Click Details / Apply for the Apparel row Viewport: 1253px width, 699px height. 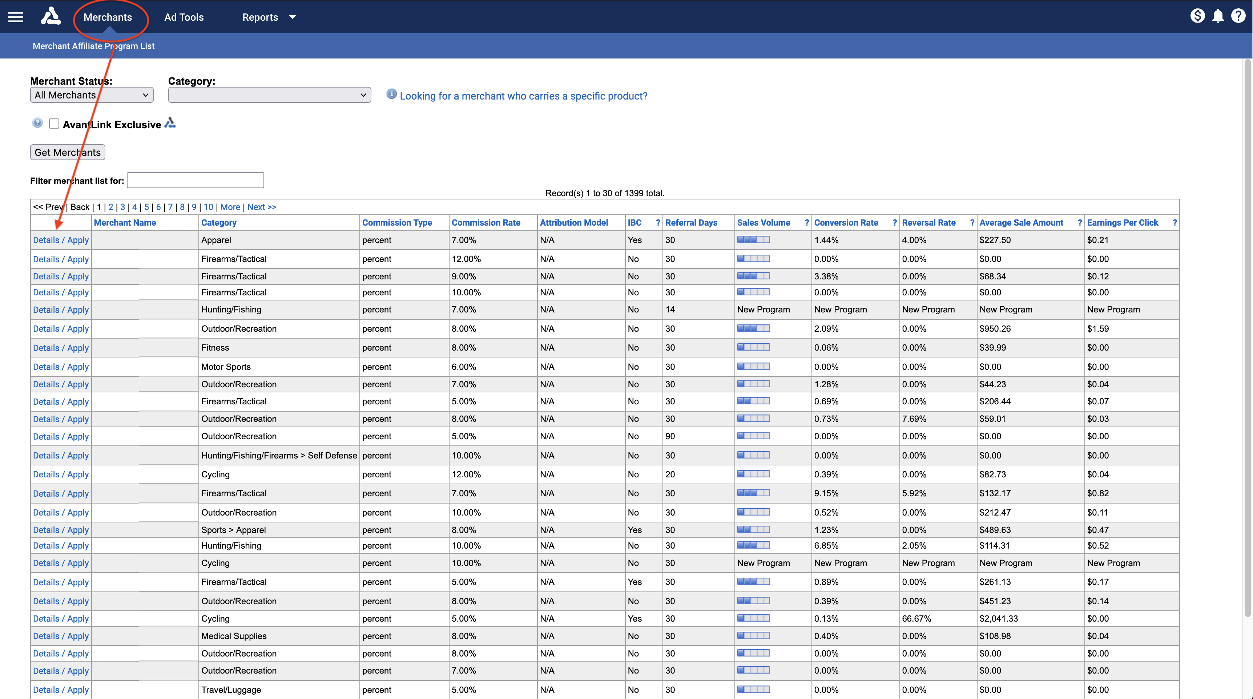(x=61, y=240)
